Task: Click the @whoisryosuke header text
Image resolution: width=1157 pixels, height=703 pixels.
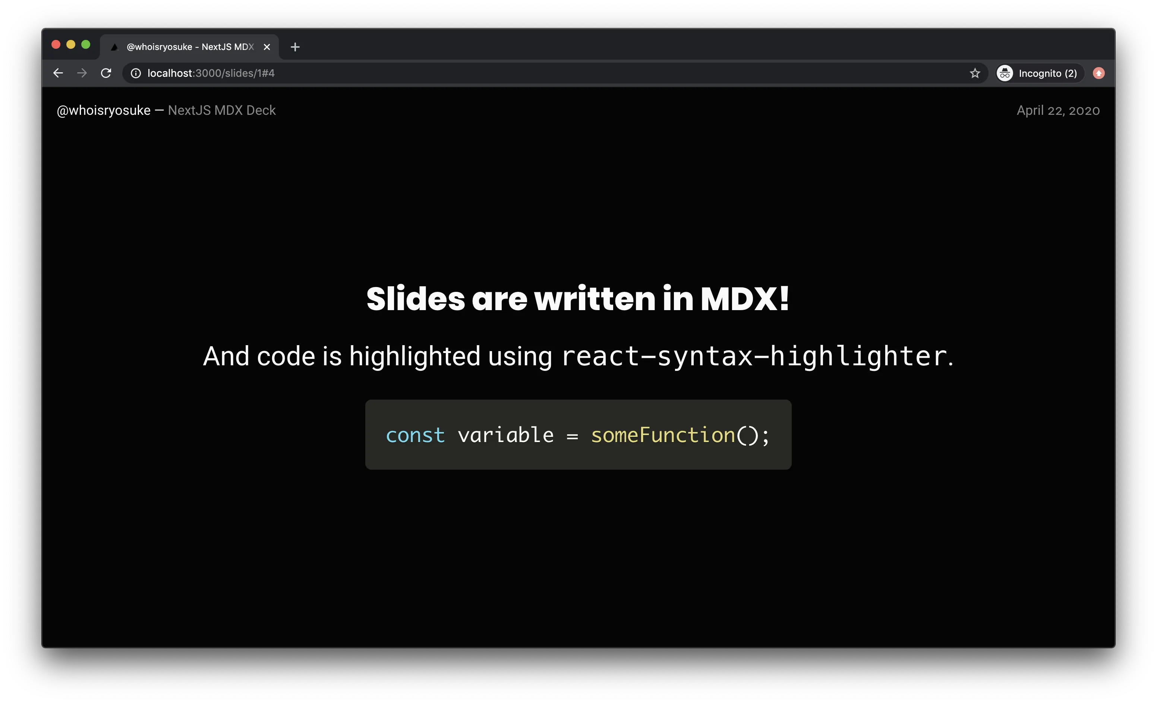Action: (103, 110)
